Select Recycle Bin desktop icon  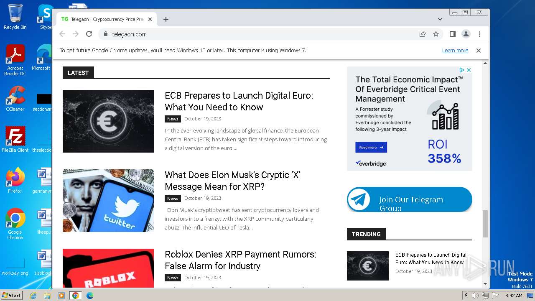pos(15,17)
